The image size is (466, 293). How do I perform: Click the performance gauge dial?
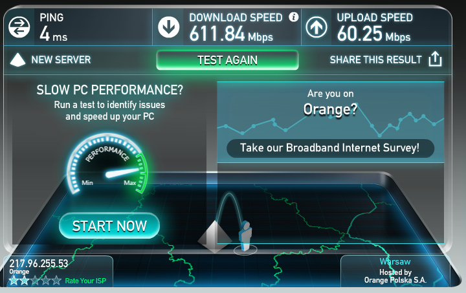coord(107,164)
